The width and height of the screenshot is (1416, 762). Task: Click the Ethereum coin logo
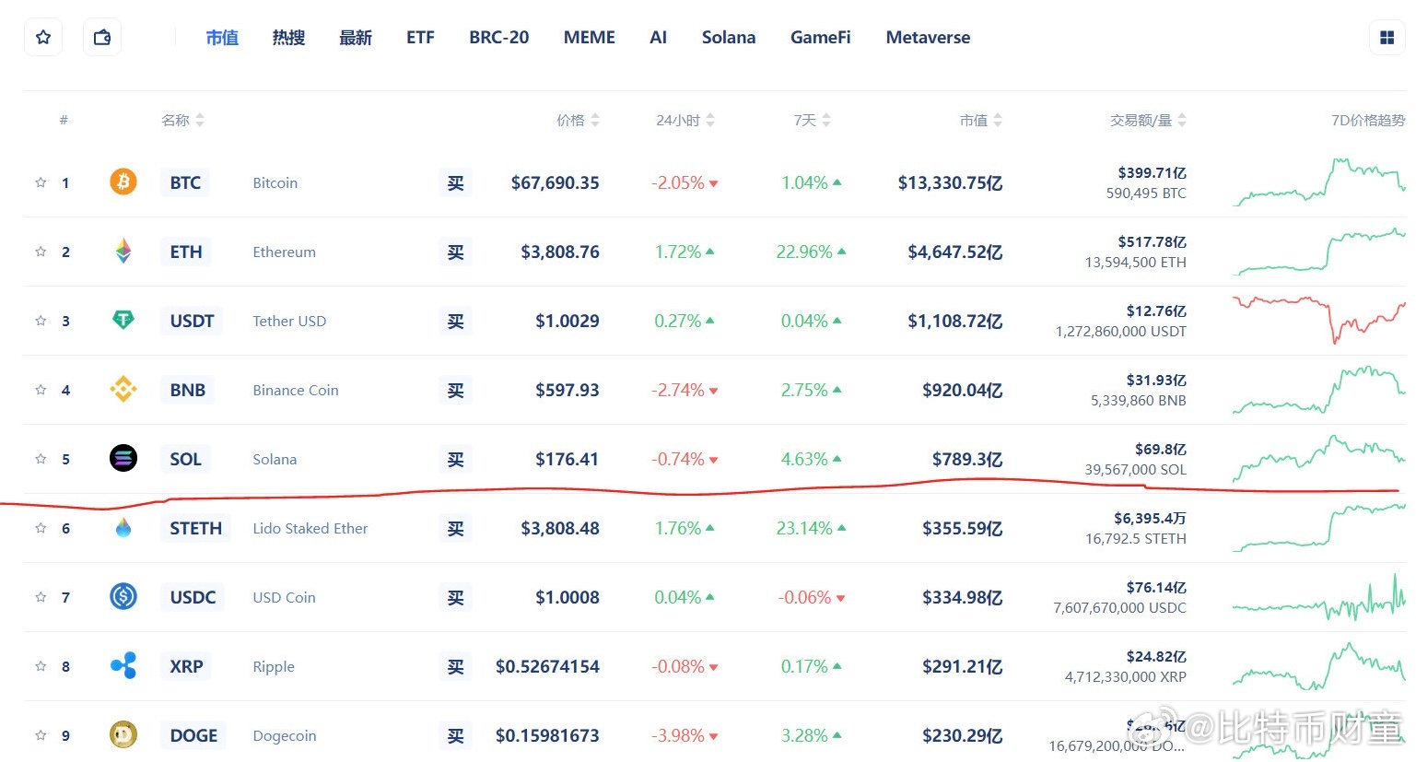click(123, 251)
